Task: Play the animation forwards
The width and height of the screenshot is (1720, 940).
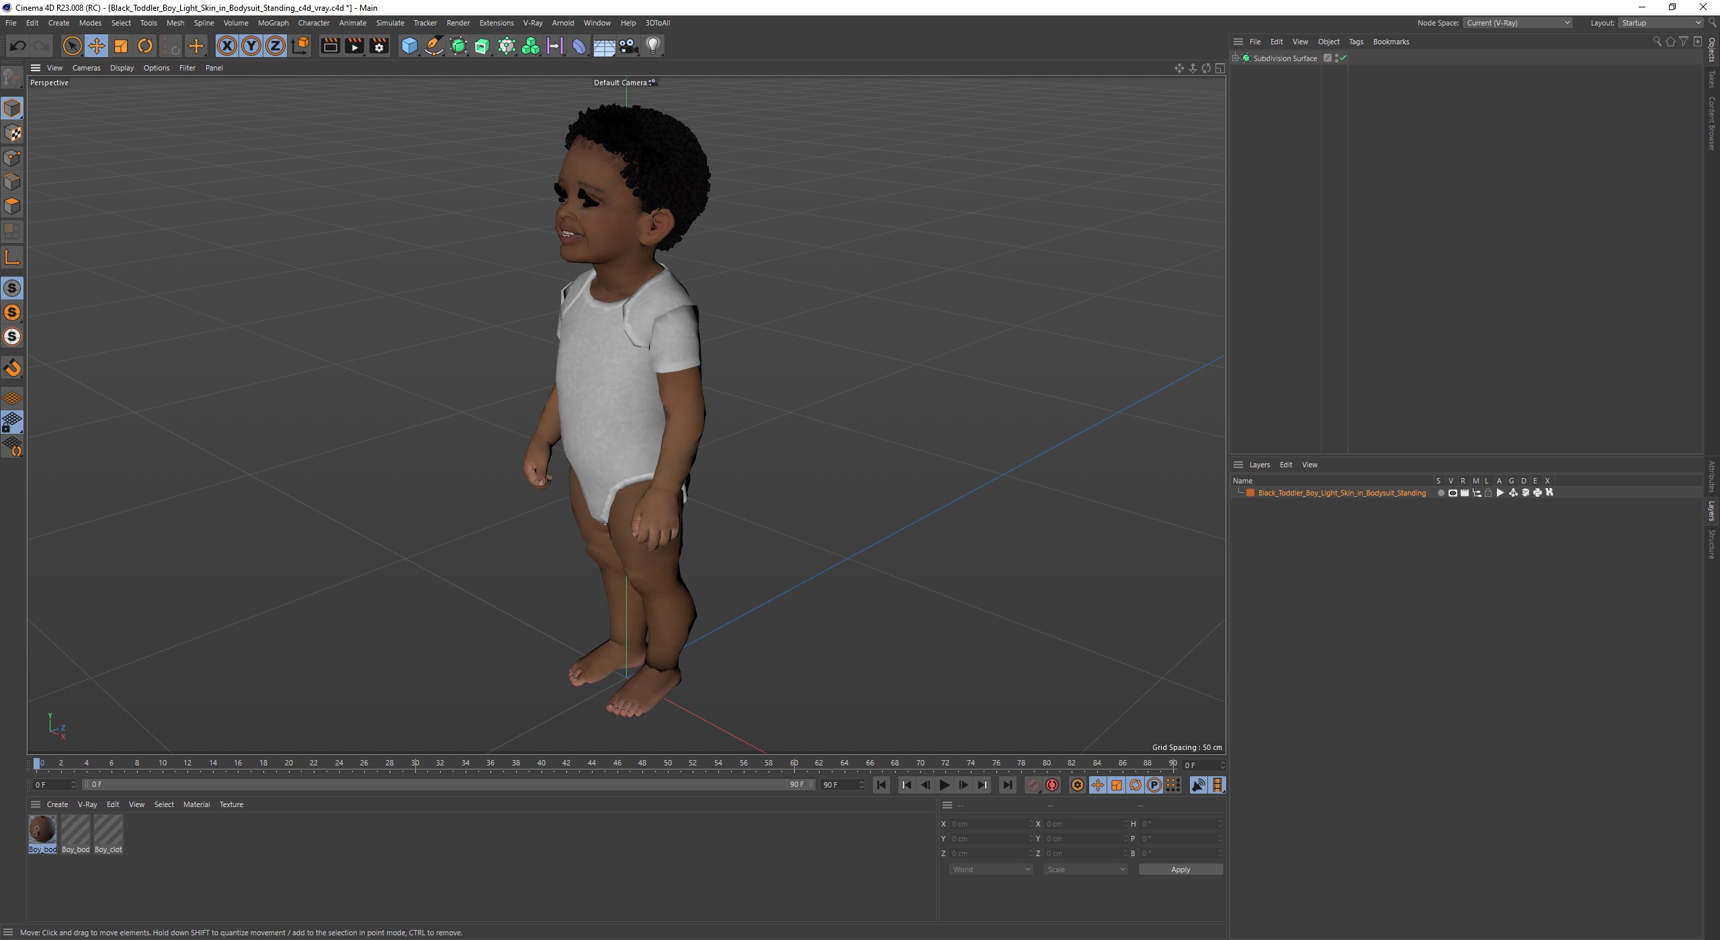Action: [x=944, y=785]
